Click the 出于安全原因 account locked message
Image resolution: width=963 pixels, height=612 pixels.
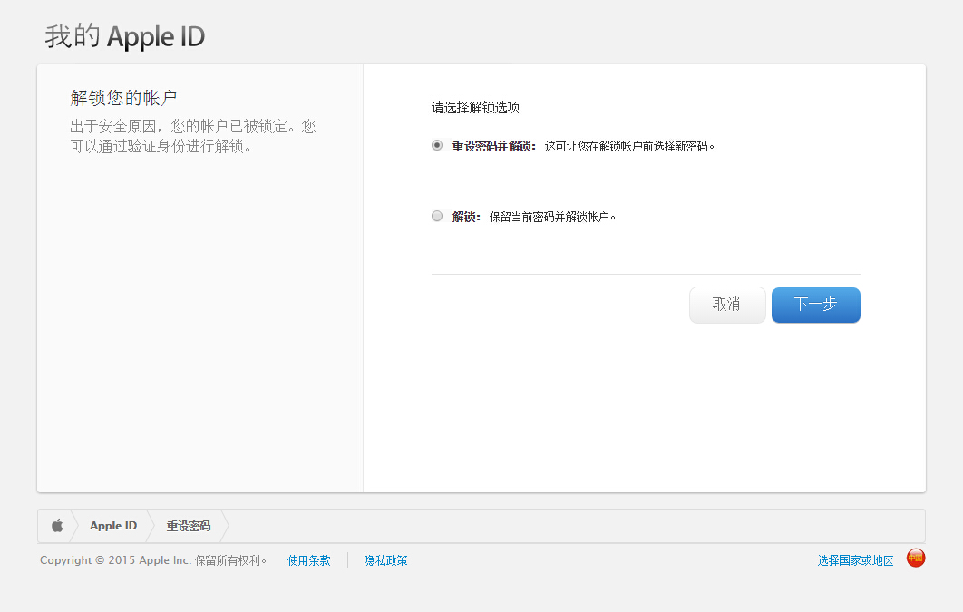[x=193, y=136]
